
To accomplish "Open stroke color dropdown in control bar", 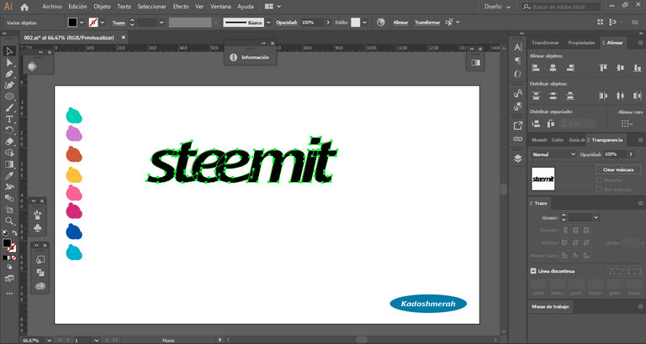I will pos(103,23).
